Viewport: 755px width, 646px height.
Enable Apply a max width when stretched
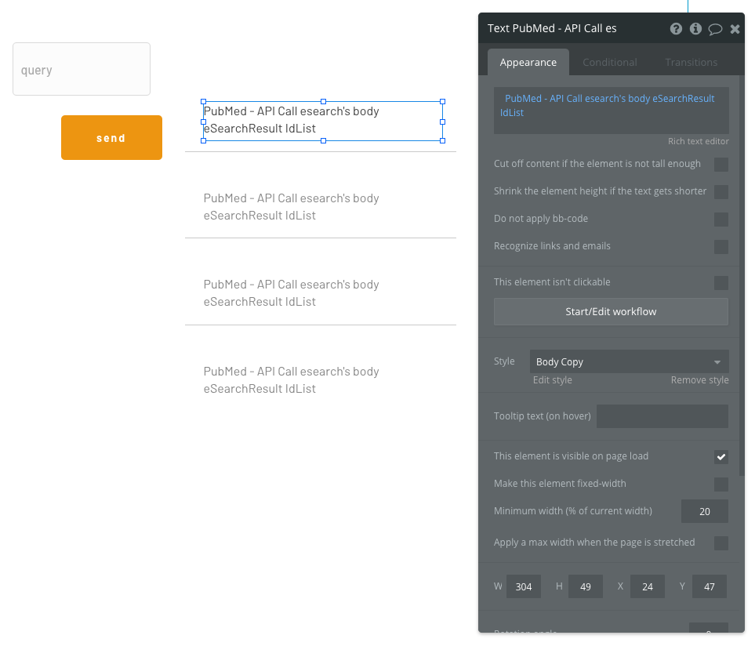pos(721,543)
